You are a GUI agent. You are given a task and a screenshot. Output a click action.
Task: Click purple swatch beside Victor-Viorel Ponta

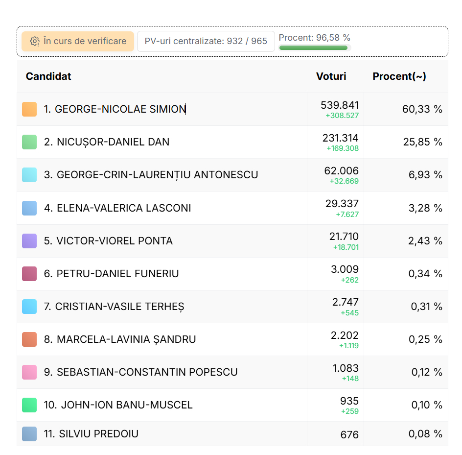click(29, 241)
